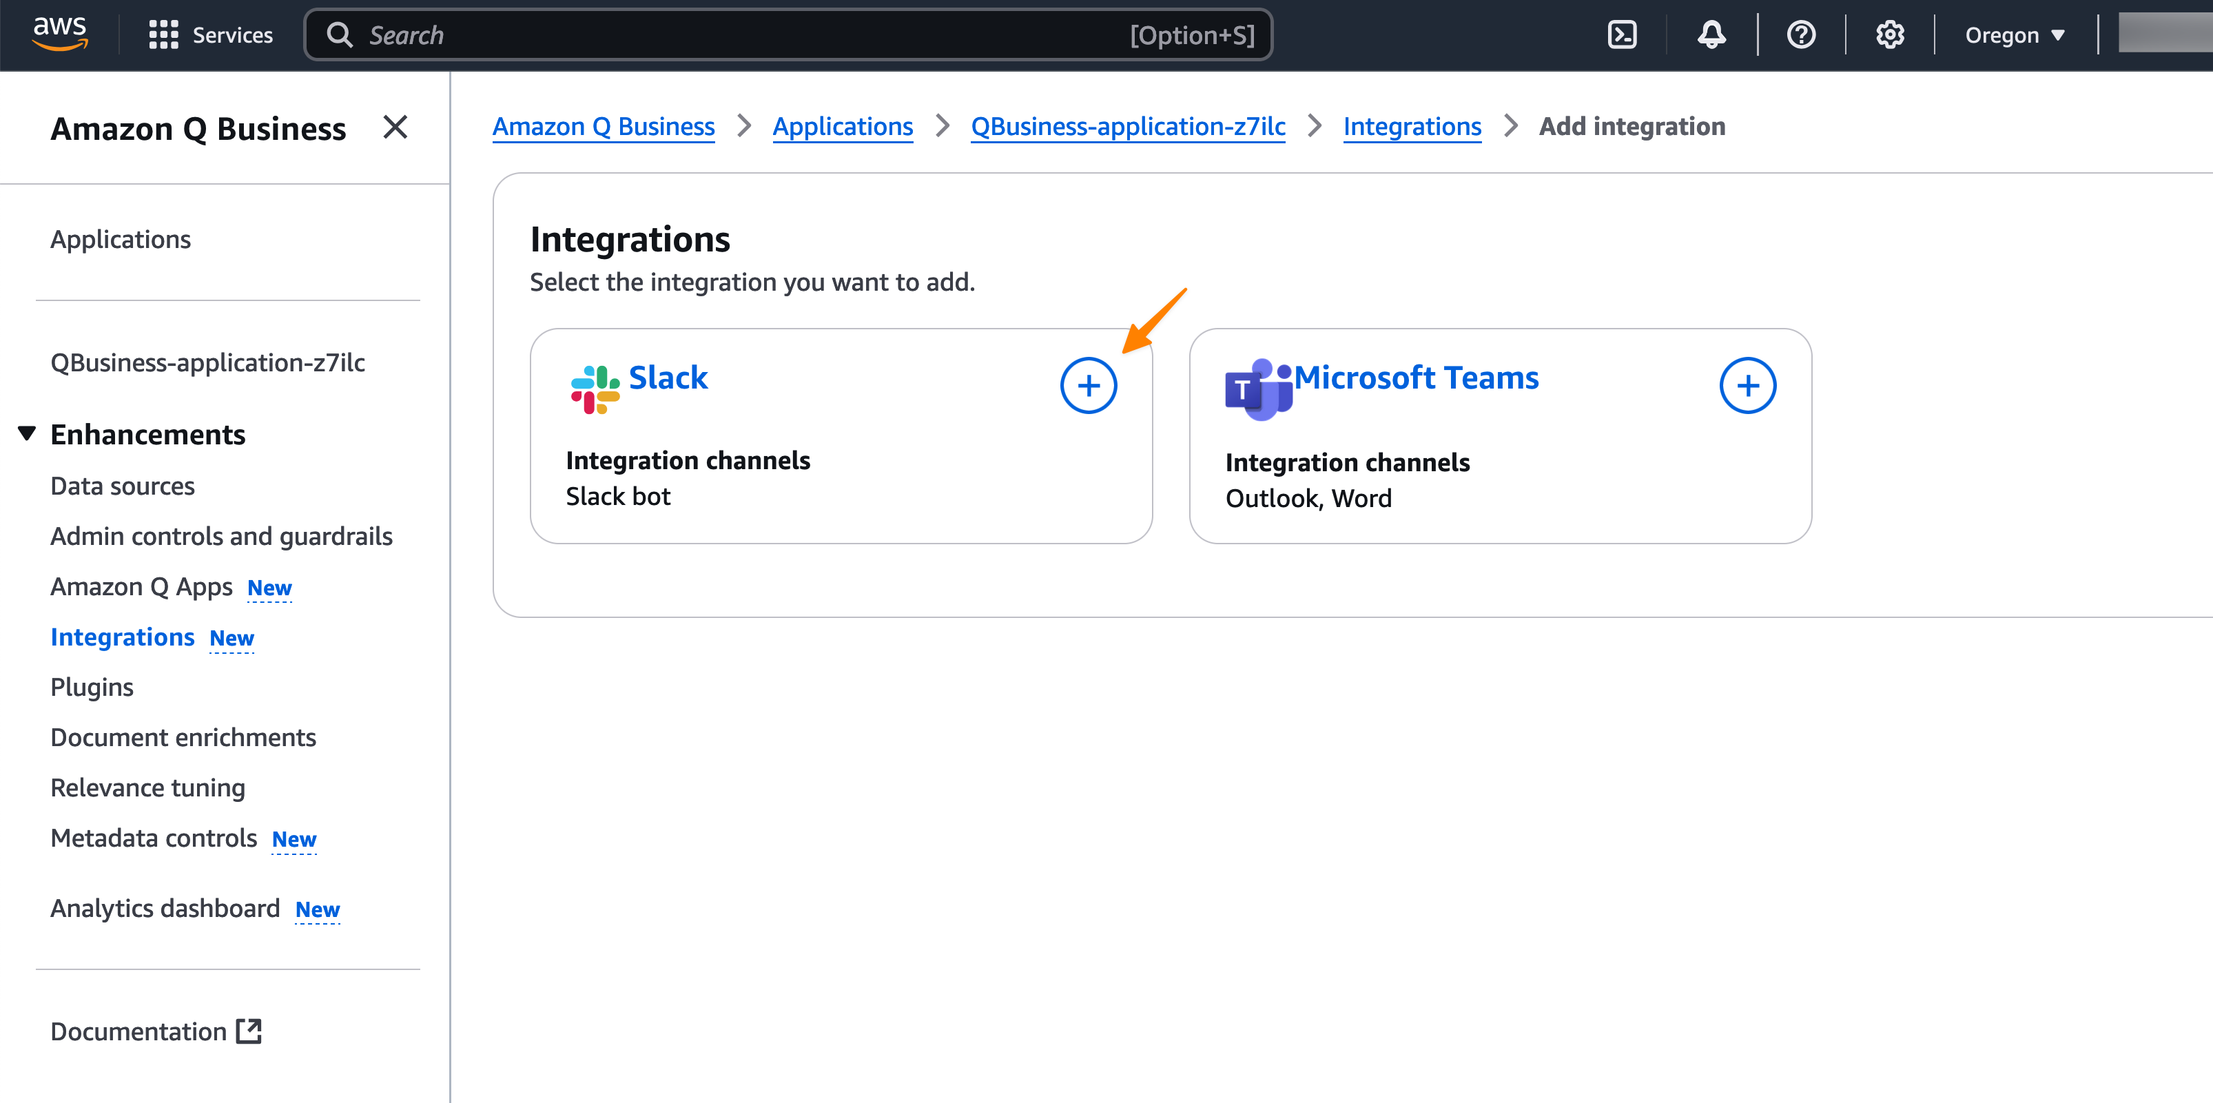Go to Applications breadcrumb link

pos(842,126)
